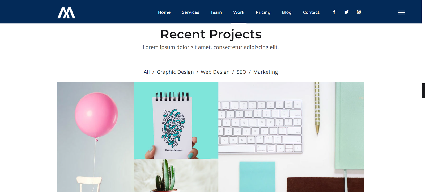This screenshot has height=192, width=425.
Task: Filter portfolio by SEO
Action: (x=241, y=72)
